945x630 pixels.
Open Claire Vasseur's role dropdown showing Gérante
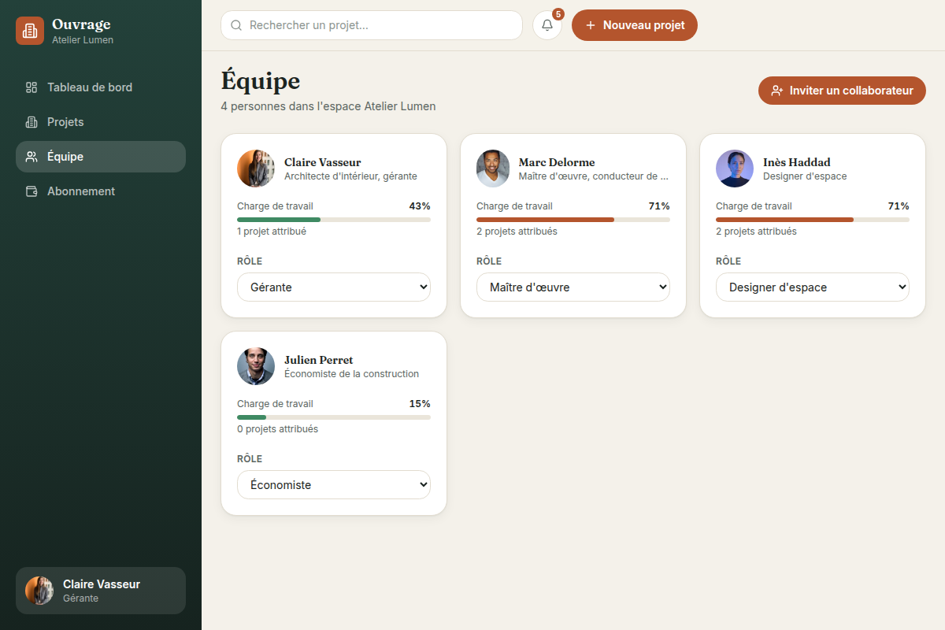[334, 287]
